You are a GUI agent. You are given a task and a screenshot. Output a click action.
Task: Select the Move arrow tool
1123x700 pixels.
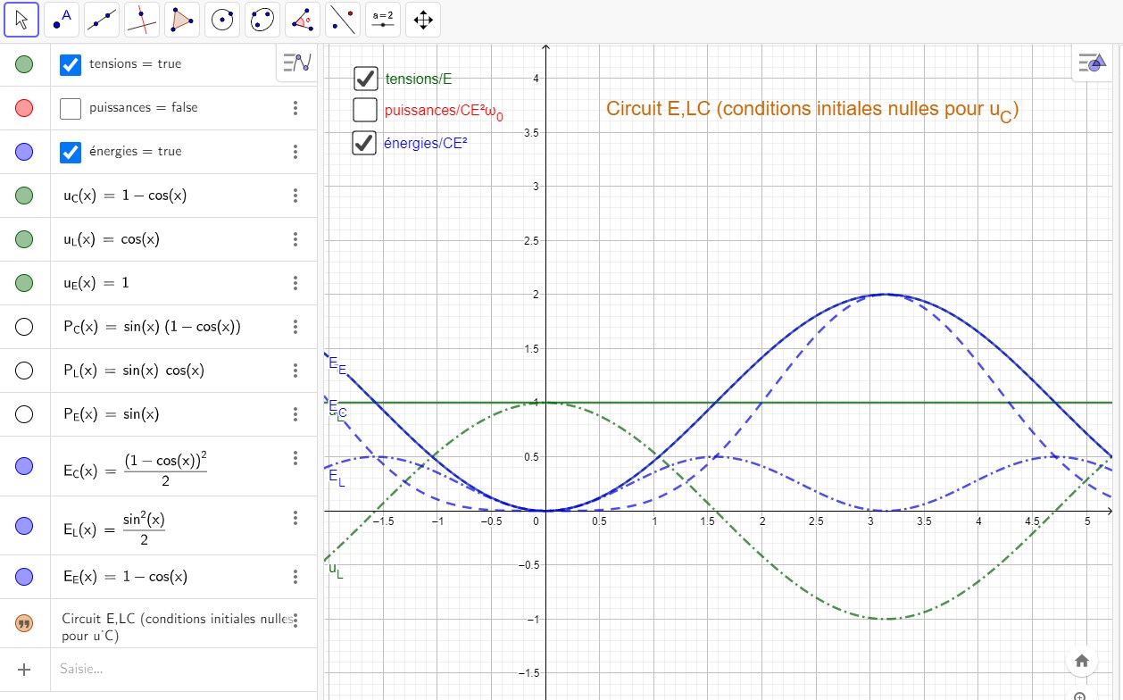21,20
